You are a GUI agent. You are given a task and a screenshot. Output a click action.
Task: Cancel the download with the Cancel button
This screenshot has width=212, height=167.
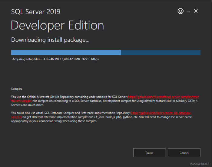(x=184, y=153)
